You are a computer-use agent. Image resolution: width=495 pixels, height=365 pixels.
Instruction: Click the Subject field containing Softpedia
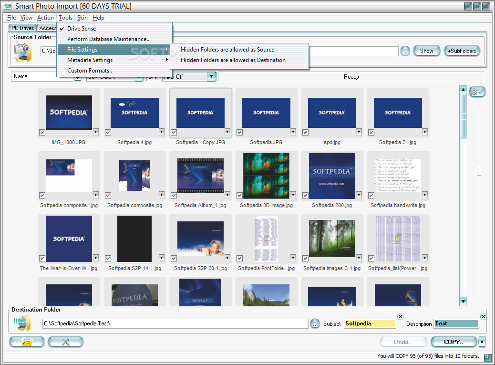[x=370, y=323]
